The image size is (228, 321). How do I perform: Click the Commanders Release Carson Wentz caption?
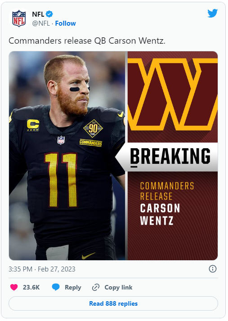tap(167, 203)
